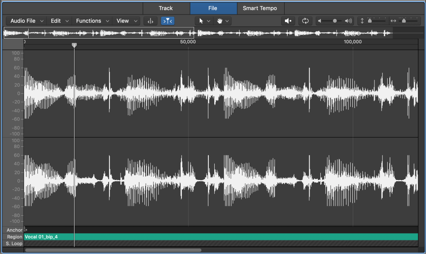Screen dimensions: 426x254
Task: Switch to the Smart Tempo tab
Action: pyautogui.click(x=260, y=8)
